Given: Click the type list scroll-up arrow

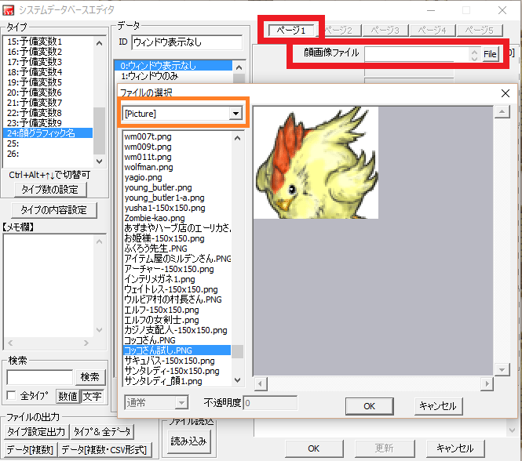Looking at the screenshot, I should coord(99,43).
